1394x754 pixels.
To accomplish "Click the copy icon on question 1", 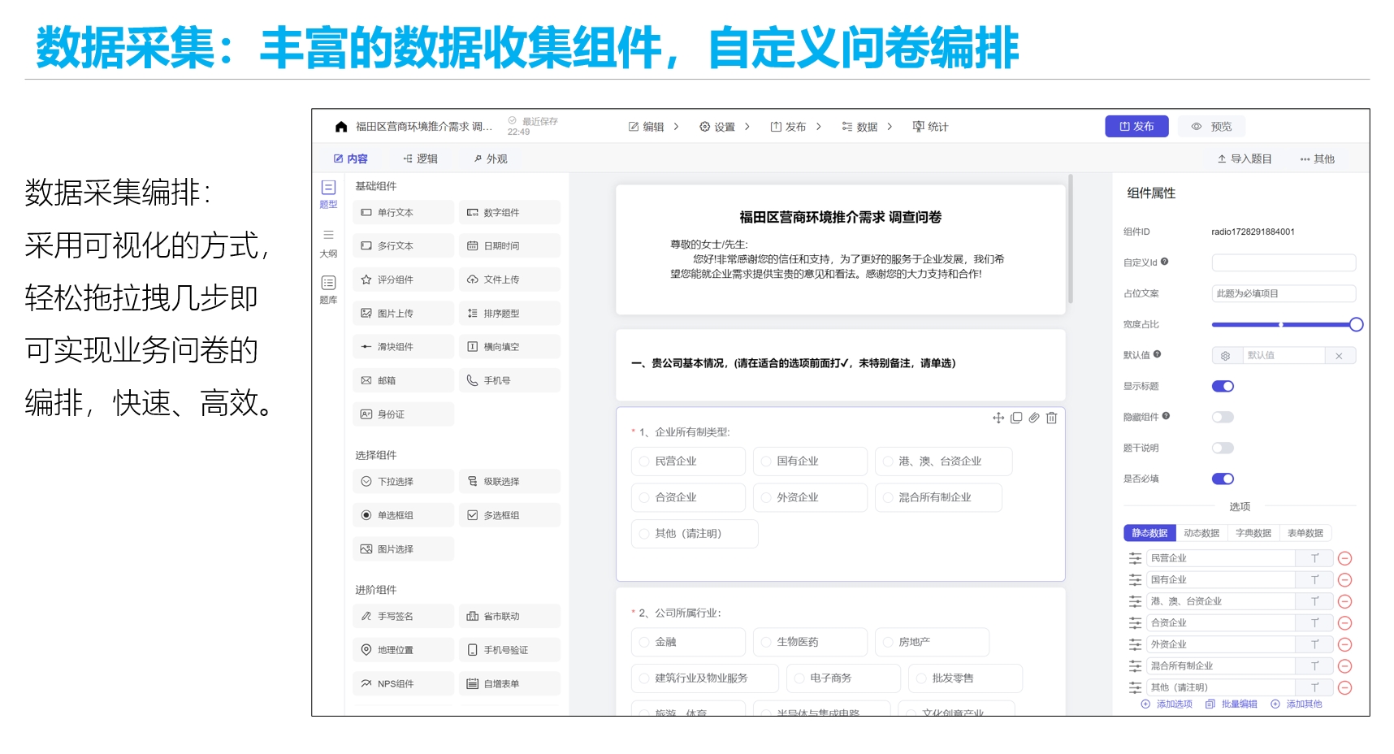I will pyautogui.click(x=1016, y=418).
